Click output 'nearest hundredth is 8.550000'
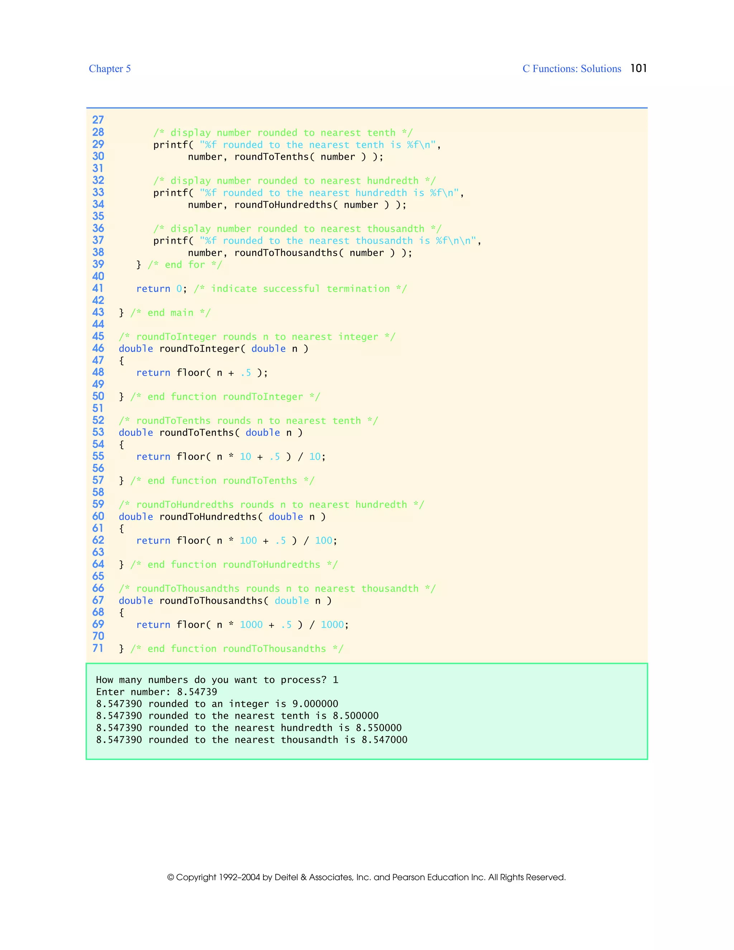Screen dimensions: 734x950 click(x=318, y=728)
